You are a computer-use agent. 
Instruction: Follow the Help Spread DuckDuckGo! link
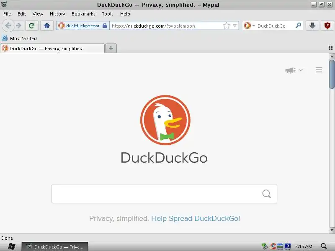pos(196,218)
